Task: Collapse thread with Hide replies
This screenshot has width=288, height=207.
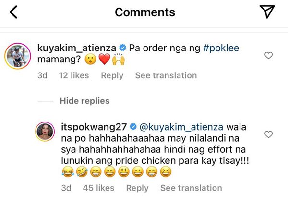Action: (84, 101)
